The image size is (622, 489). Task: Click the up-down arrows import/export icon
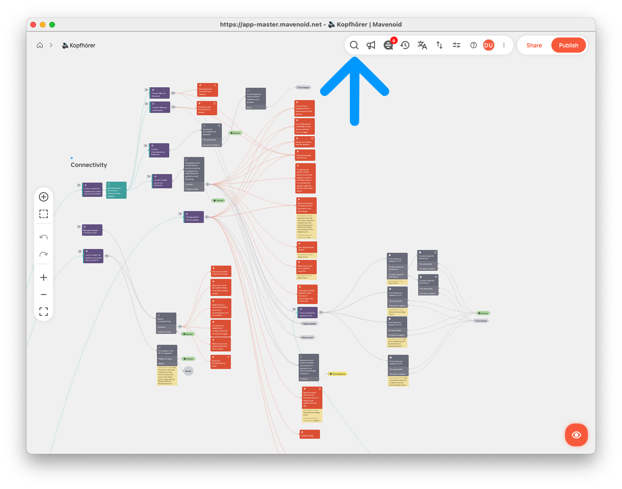[x=439, y=45]
